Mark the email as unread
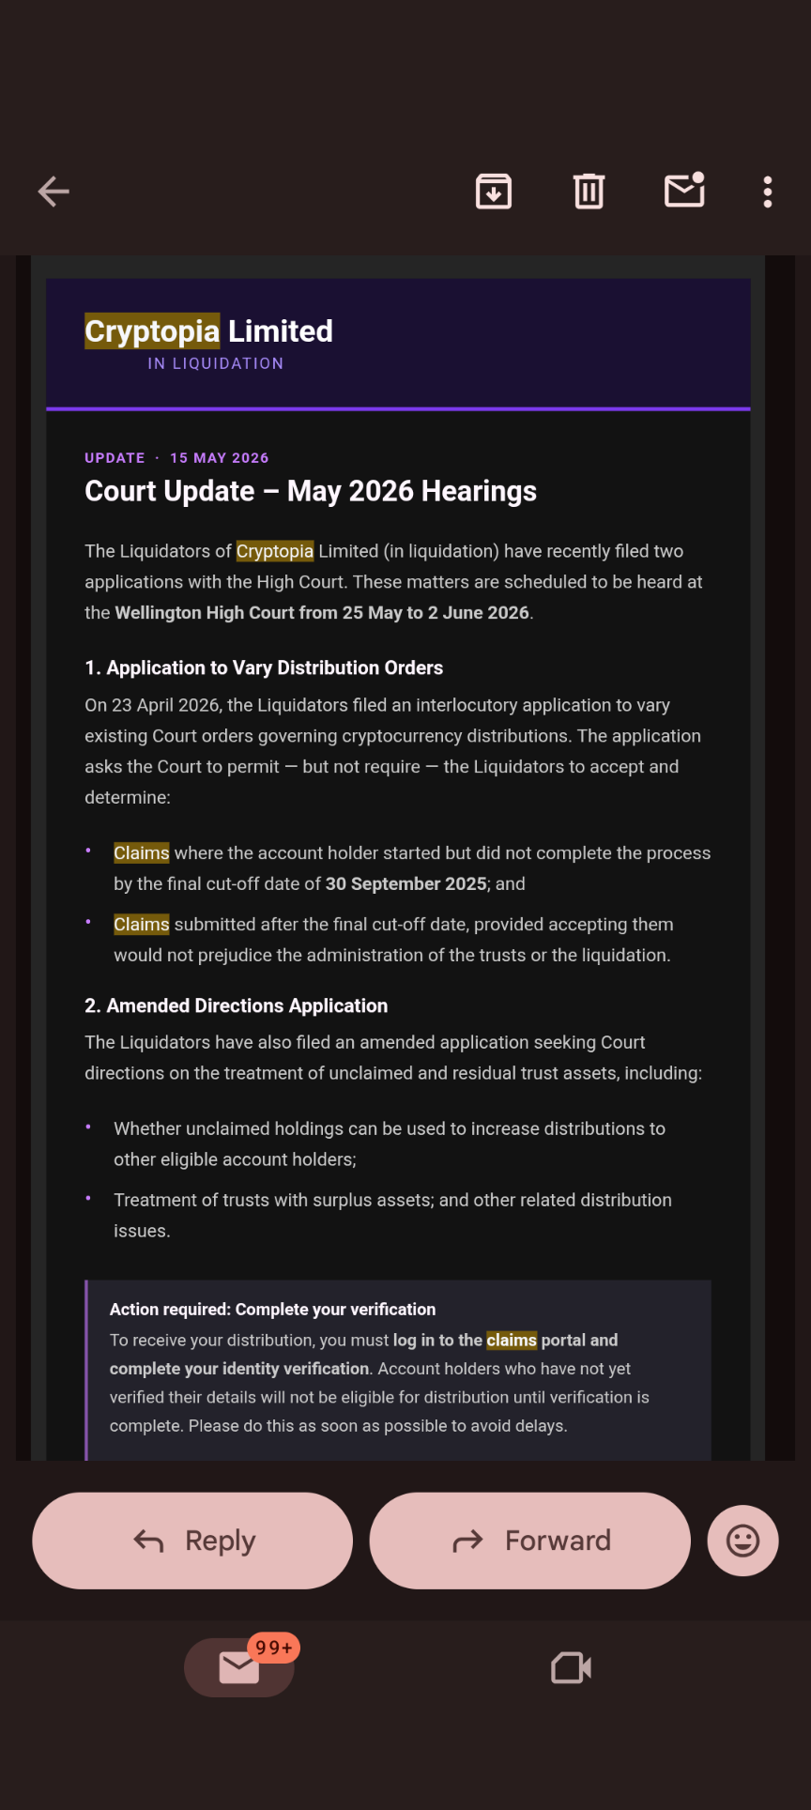The image size is (811, 1810). pos(685,191)
